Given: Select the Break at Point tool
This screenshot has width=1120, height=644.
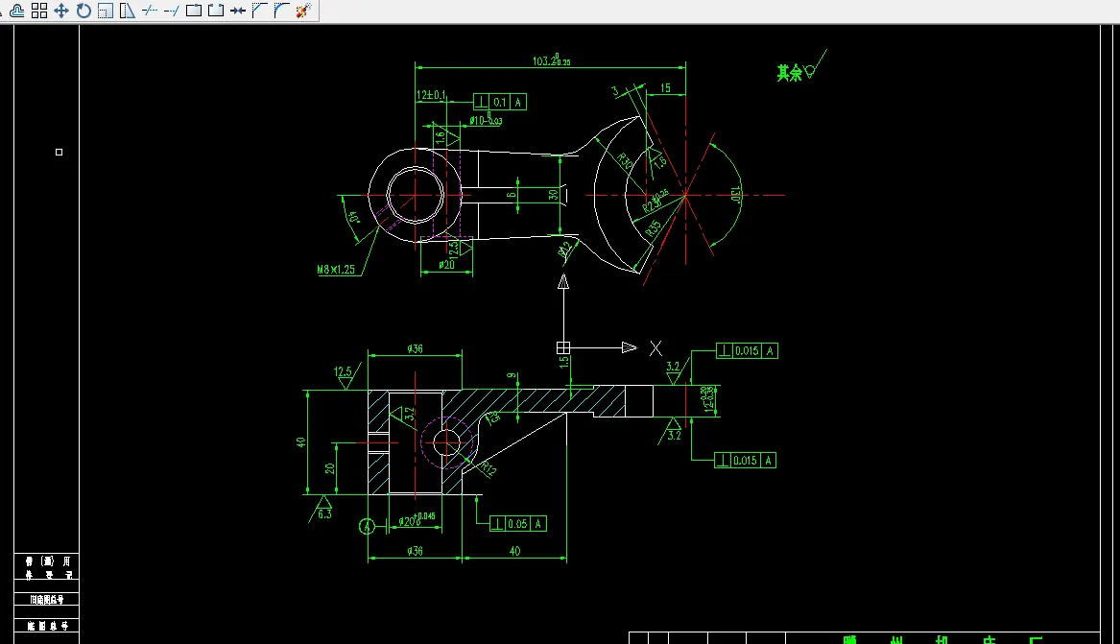Looking at the screenshot, I should point(194,10).
